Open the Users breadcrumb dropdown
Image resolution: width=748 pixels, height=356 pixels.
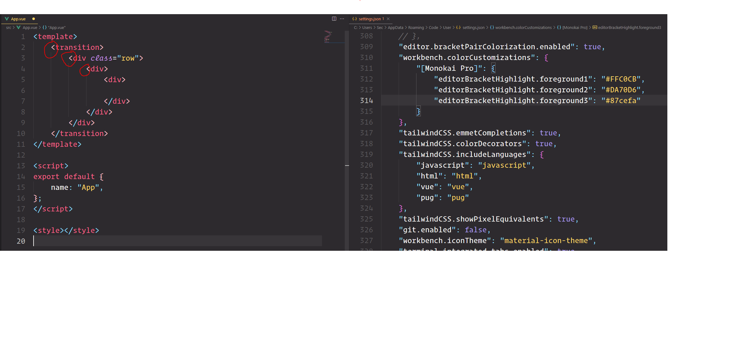(x=367, y=27)
